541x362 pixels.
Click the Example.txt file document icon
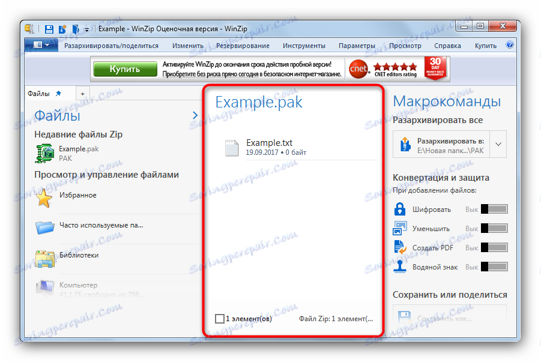point(232,148)
